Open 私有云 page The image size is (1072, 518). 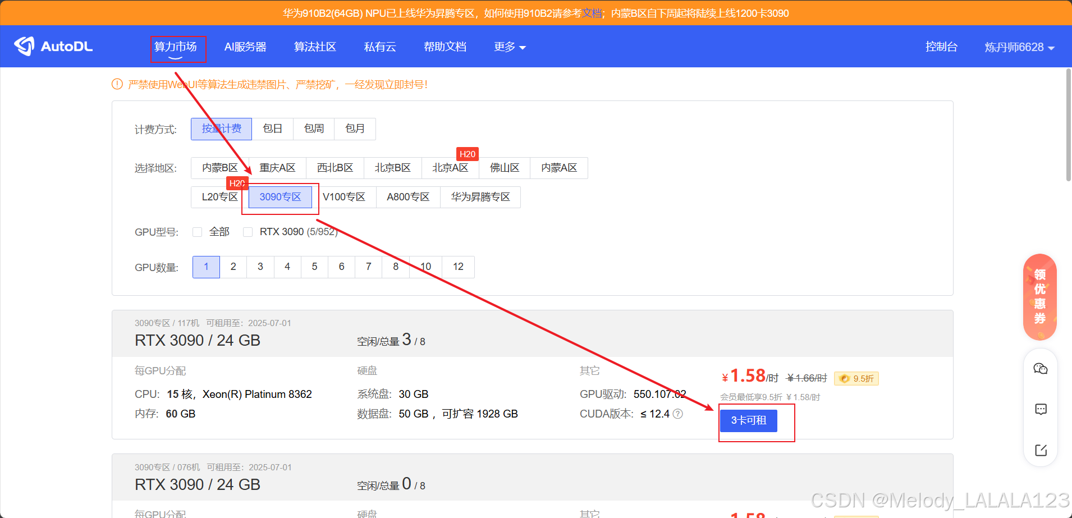(380, 47)
